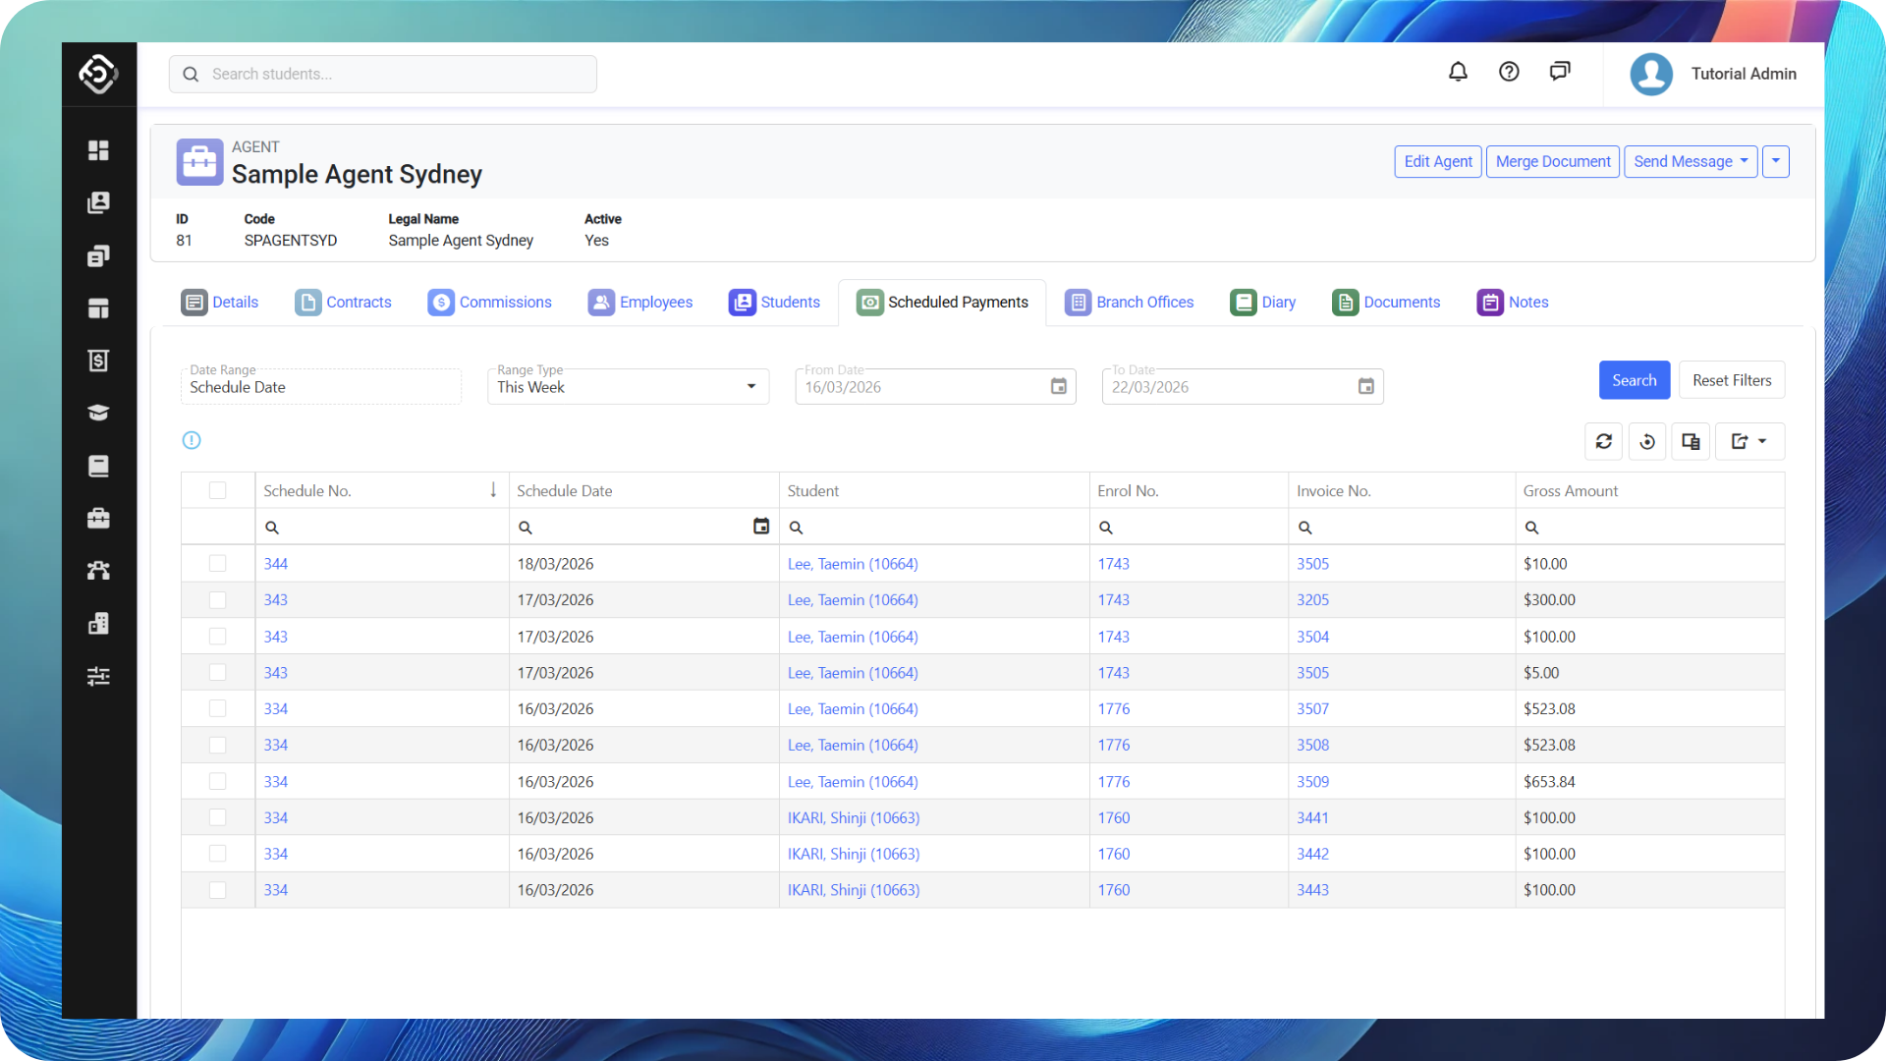This screenshot has width=1886, height=1061.
Task: Open the chat messages icon
Action: point(1560,72)
